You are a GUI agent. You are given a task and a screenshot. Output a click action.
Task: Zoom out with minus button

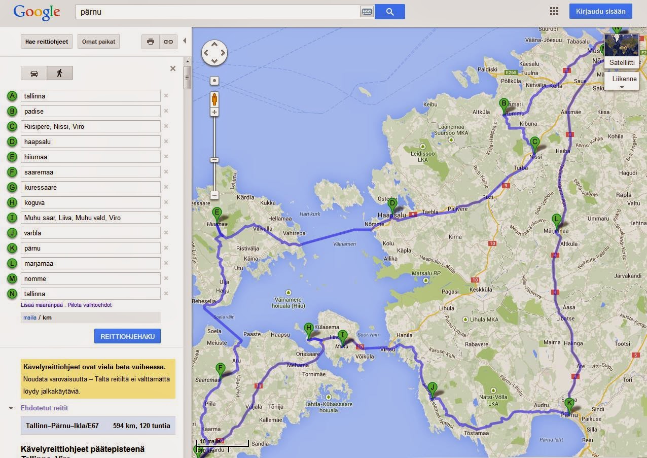[x=214, y=195]
